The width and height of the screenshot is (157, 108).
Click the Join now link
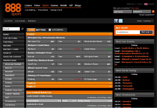click(135, 8)
